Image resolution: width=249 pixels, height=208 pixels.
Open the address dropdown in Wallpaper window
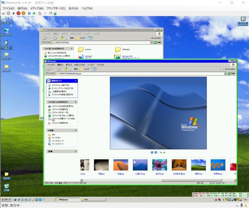click(225, 73)
